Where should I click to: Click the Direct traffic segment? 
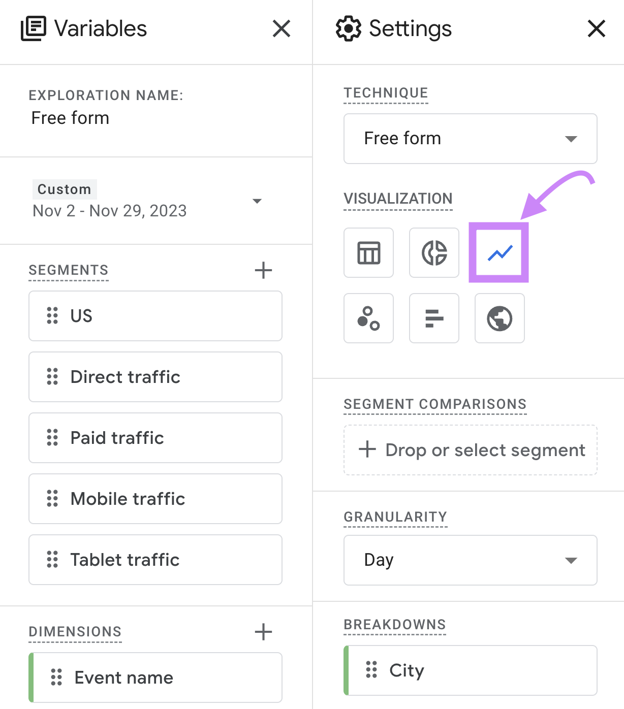(x=155, y=377)
